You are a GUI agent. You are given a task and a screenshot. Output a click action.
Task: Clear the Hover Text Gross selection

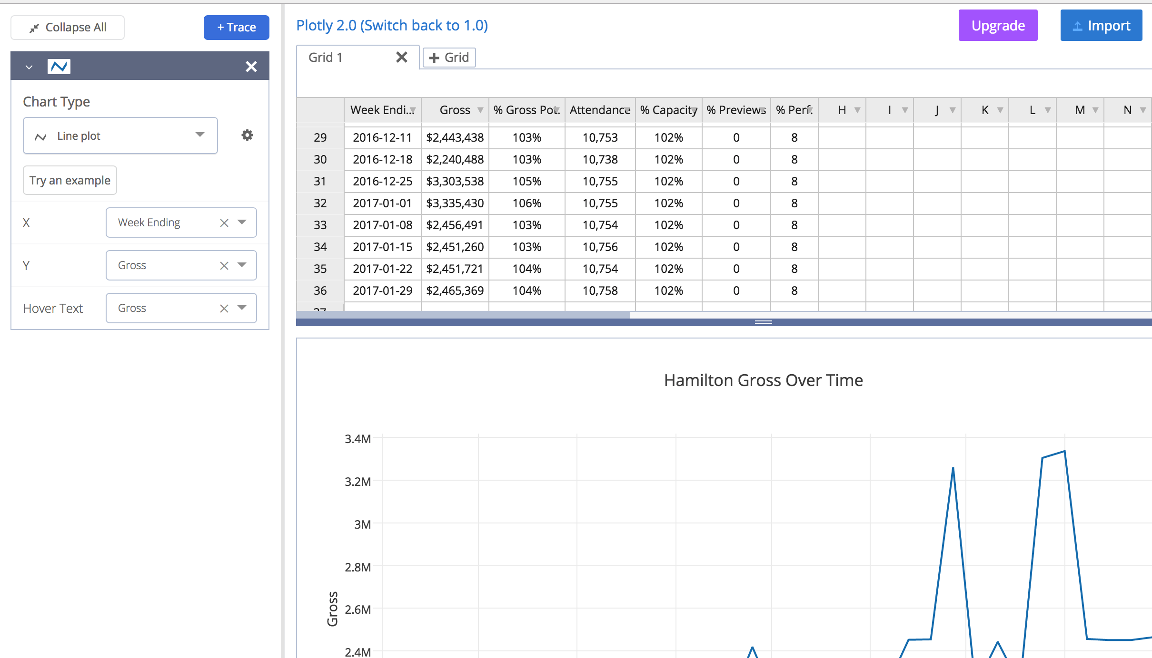(224, 308)
